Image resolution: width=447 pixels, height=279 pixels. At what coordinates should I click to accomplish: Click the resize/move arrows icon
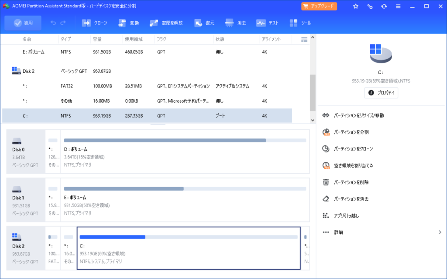coord(326,115)
